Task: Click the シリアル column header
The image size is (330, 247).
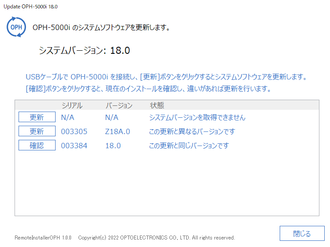Action: pyautogui.click(x=72, y=105)
